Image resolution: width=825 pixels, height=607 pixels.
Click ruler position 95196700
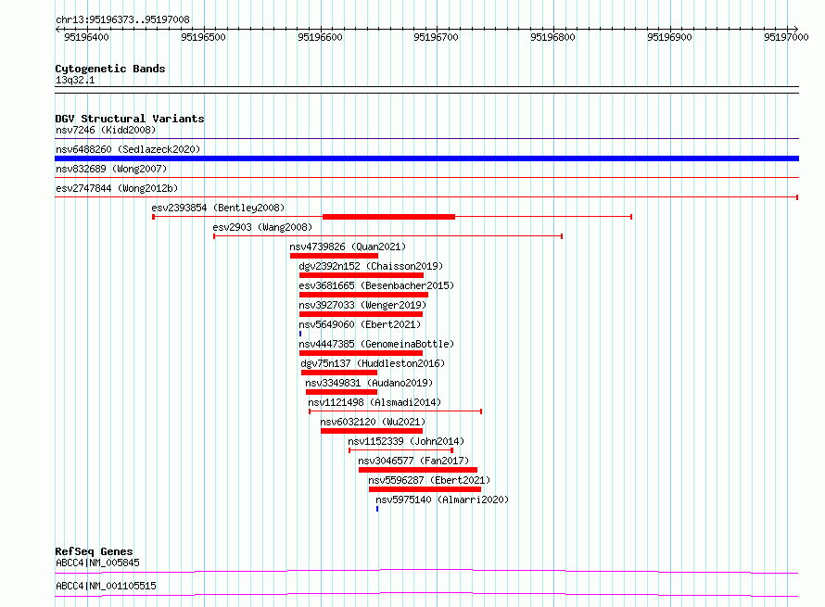point(437,37)
